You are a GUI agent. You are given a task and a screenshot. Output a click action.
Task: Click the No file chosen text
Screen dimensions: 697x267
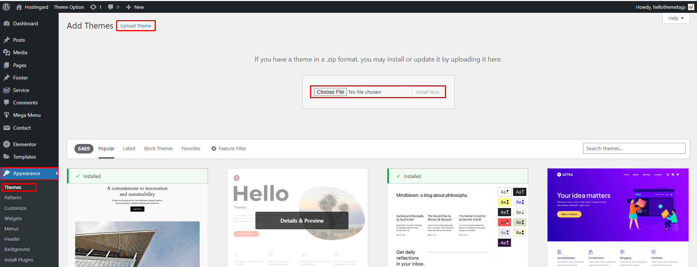[x=365, y=92]
